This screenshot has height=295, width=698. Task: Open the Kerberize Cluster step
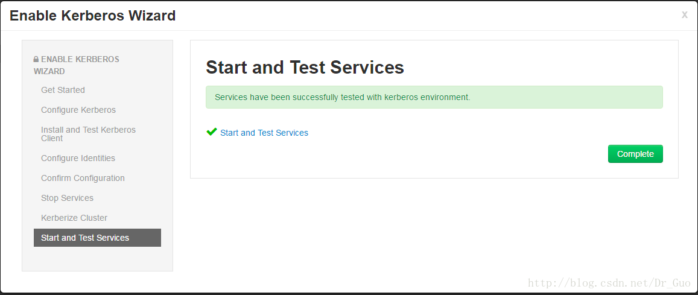[x=74, y=218]
